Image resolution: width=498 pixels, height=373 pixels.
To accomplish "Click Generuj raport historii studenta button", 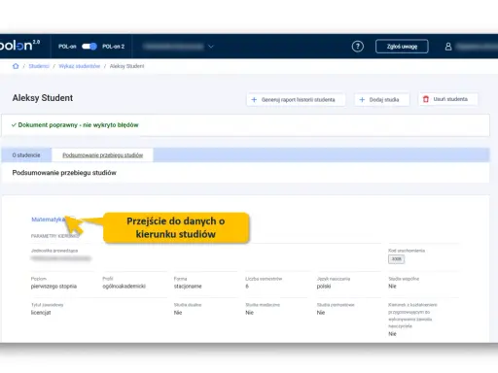I will (296, 99).
